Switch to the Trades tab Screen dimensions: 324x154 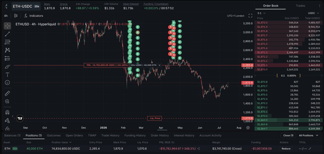click(300, 6)
